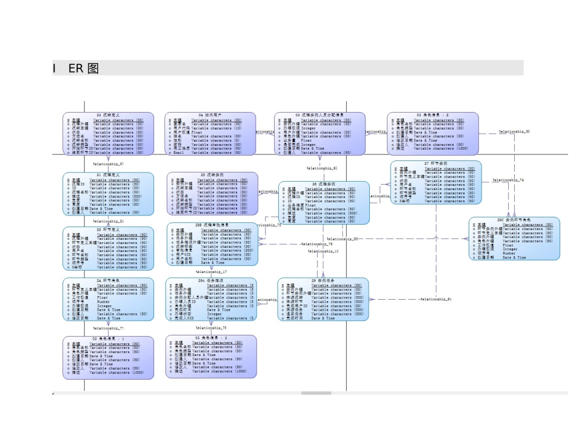Click the "ER 图" section heading
The width and height of the screenshot is (576, 445).
83,68
